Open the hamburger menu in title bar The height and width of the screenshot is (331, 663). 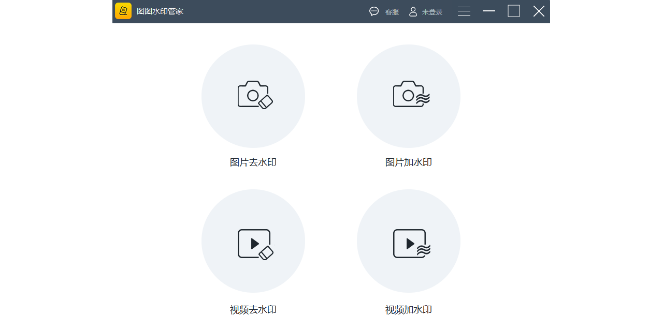(x=464, y=11)
